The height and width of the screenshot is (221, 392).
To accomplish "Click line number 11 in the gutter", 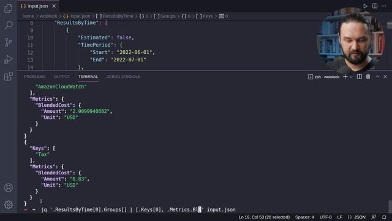I will click(30, 45).
